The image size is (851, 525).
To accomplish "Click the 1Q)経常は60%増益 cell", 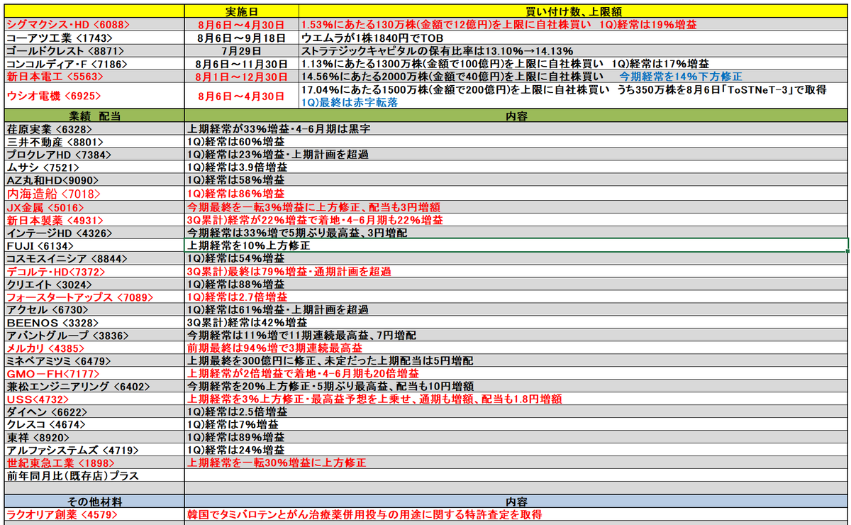I will coord(516,142).
